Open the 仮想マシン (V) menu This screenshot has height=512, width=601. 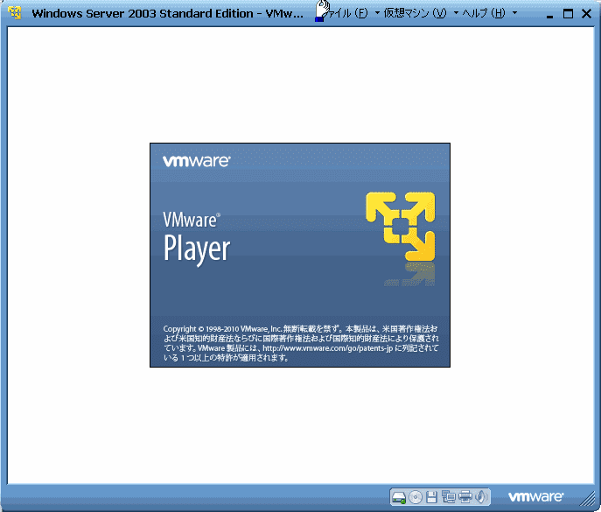tap(416, 13)
